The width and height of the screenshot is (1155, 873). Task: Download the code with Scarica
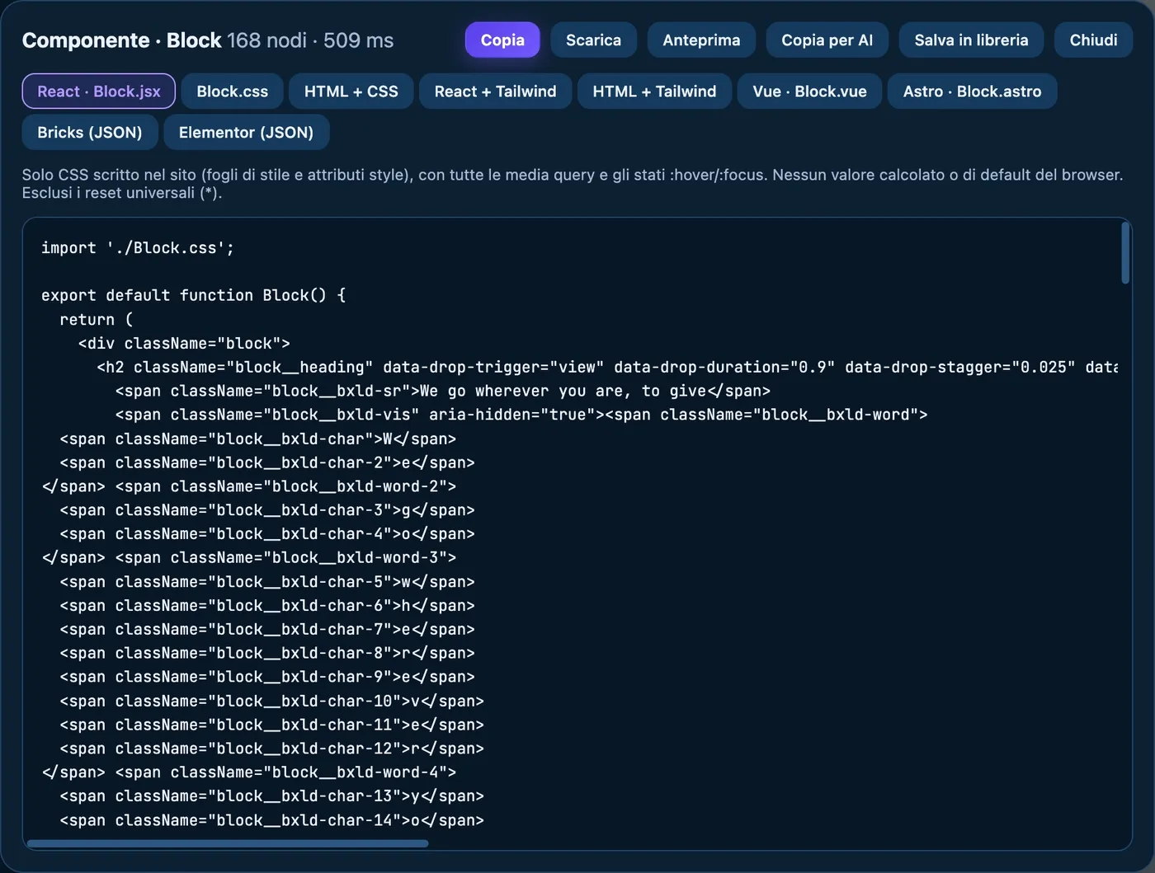593,40
